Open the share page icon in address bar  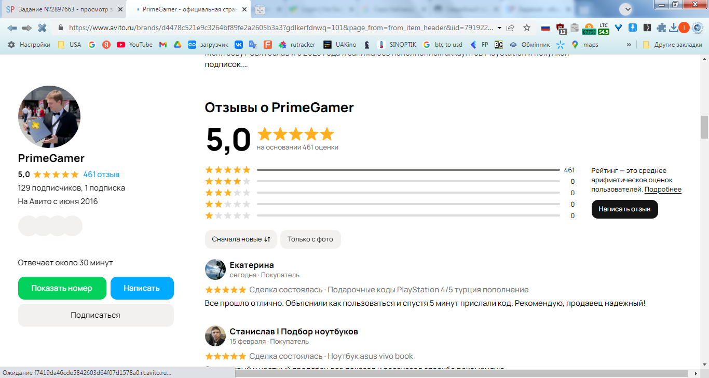pos(511,28)
